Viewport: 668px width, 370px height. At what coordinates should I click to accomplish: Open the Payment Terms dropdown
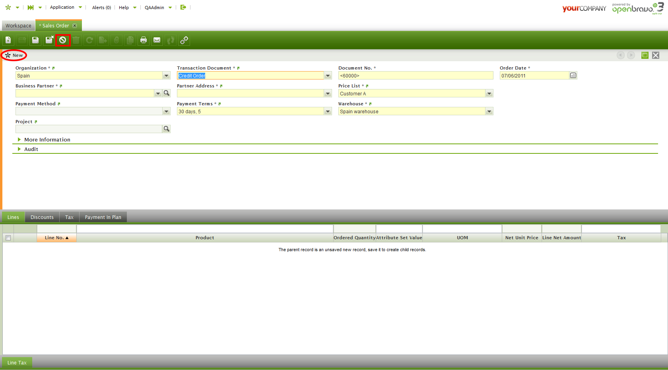click(328, 111)
